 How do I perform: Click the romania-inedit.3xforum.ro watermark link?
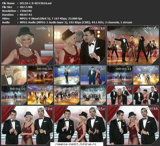76,144
